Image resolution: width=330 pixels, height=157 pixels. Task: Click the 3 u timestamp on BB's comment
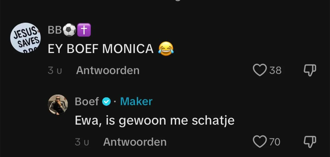(55, 71)
